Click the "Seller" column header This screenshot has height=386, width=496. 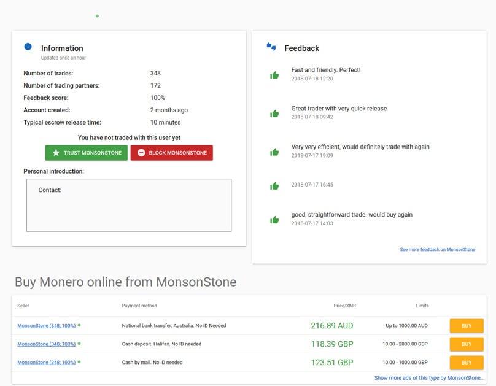23,306
